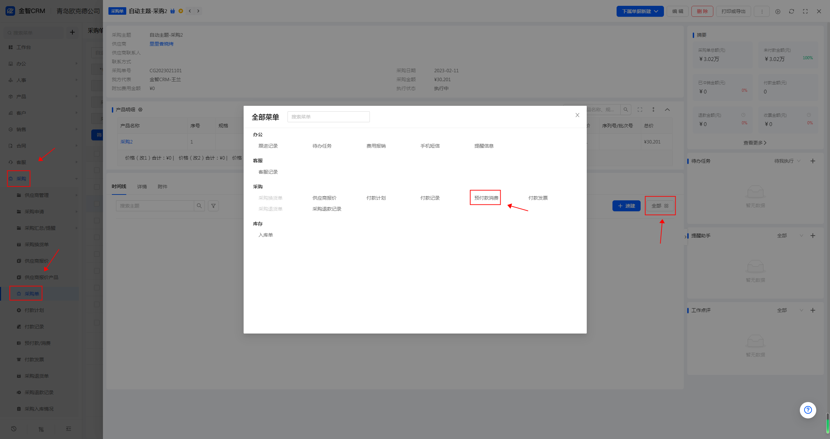
Task: Collapse sidebar using menu fold icon
Action: click(69, 429)
